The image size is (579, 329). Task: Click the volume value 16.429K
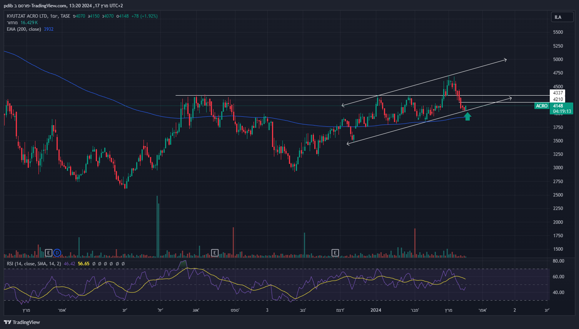point(29,23)
